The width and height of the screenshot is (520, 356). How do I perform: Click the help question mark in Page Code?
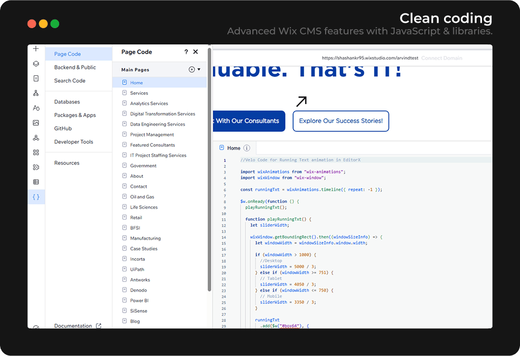click(x=186, y=52)
